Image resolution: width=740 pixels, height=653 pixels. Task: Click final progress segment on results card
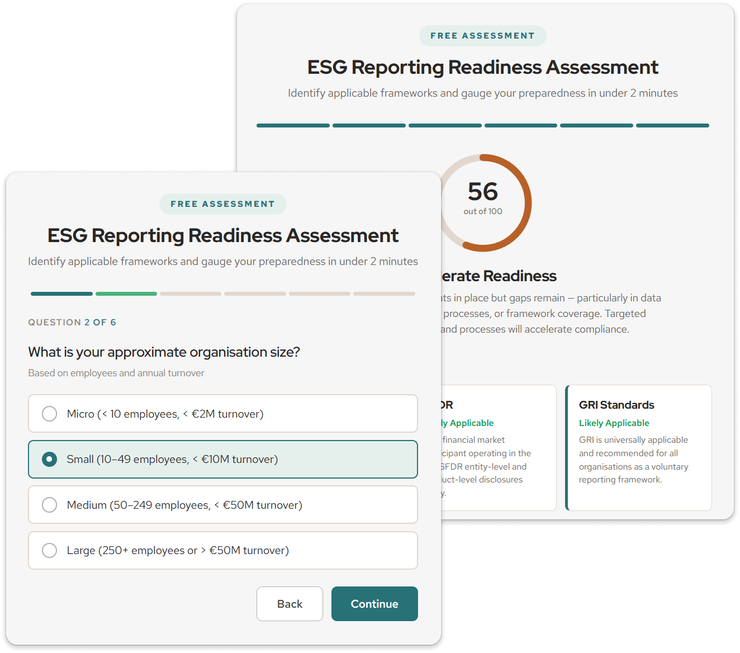(672, 126)
